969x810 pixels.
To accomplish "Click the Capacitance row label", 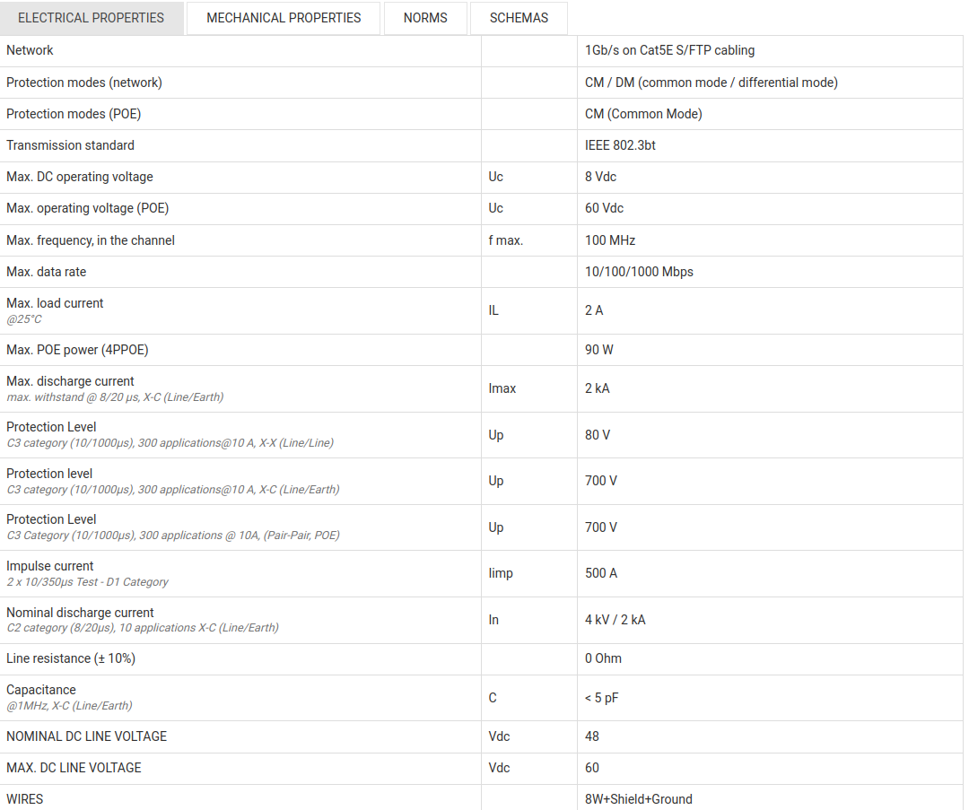I will click(41, 690).
